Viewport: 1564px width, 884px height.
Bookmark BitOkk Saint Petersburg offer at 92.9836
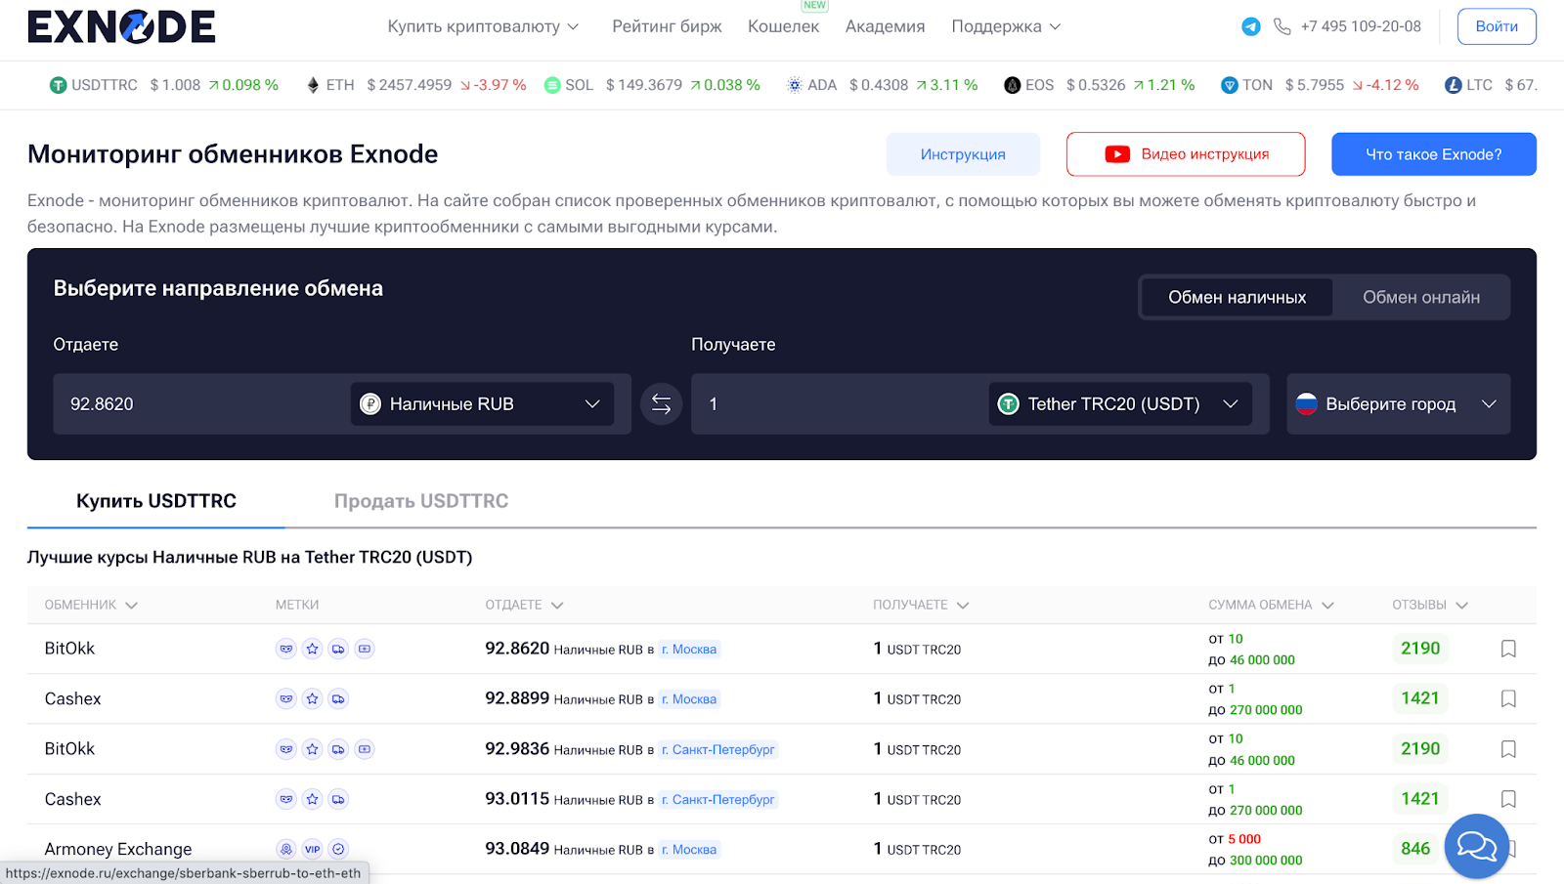(x=1508, y=749)
